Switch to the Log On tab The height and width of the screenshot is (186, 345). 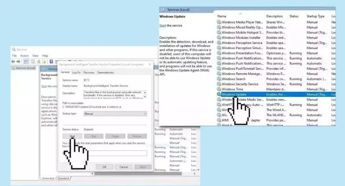pos(76,72)
